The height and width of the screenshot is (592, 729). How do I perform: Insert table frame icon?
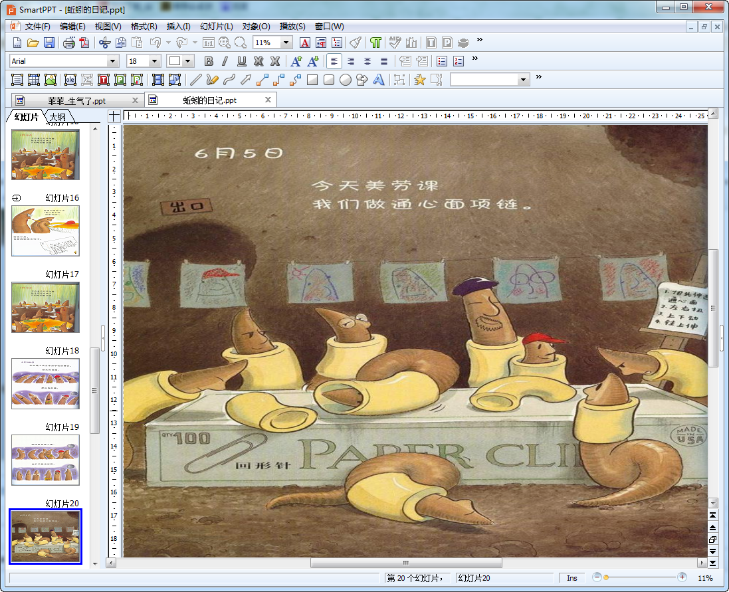(34, 80)
